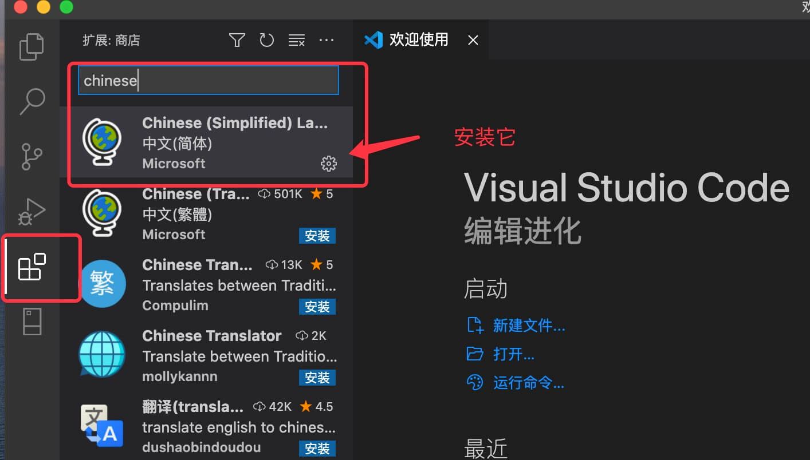Select the Search icon in the activity bar
Image resolution: width=810 pixels, height=460 pixels.
[32, 101]
